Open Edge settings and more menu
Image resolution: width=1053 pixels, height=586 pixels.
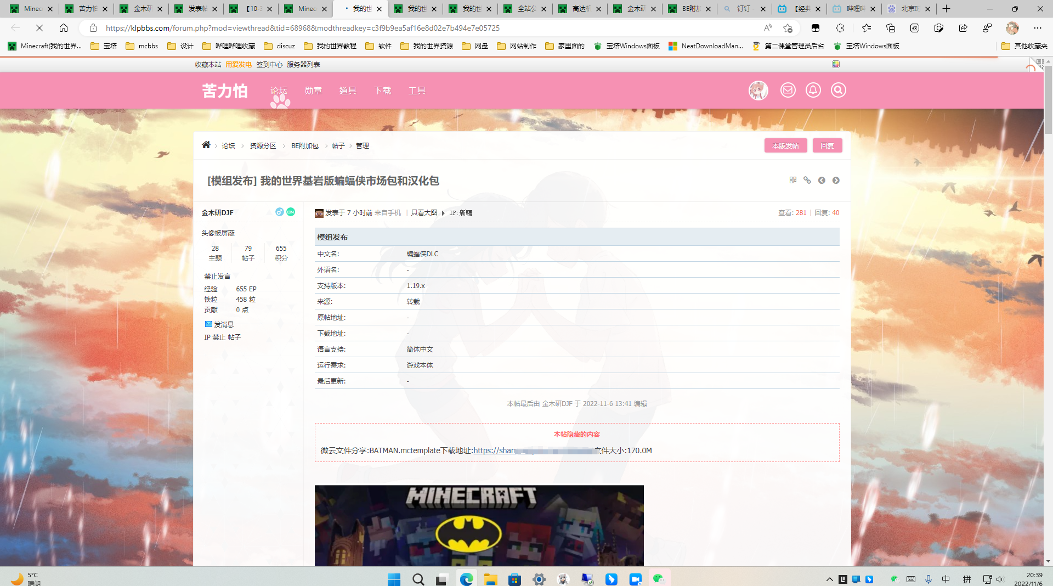[1037, 28]
